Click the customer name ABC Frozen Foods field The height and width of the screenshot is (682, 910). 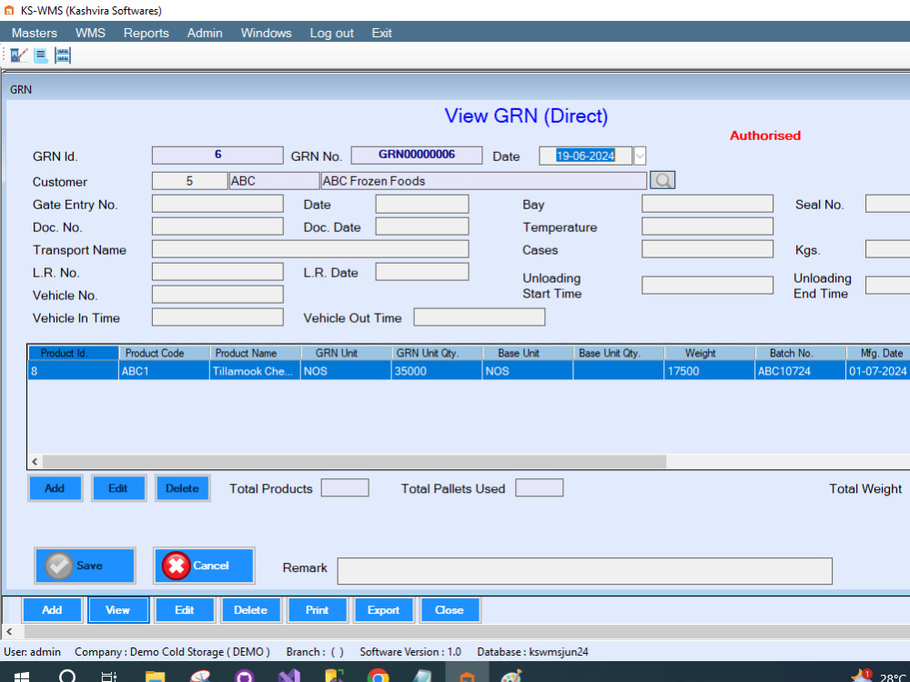483,180
